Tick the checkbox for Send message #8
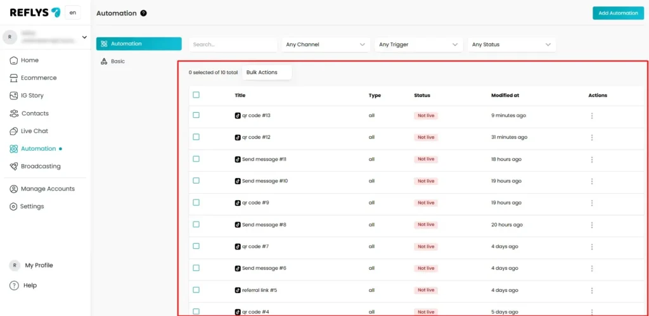Screen dimensions: 649x316 click(196, 224)
